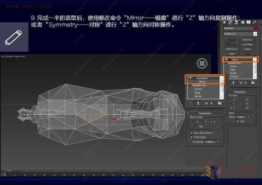Remove modifier icon under Symmetry stack
This screenshot has width=262, height=185.
click(x=212, y=103)
